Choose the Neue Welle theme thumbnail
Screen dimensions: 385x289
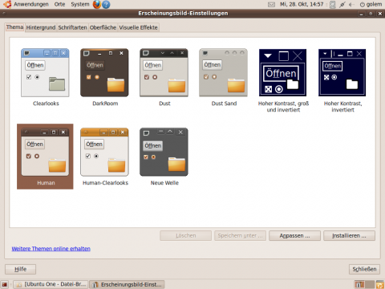[x=164, y=152]
